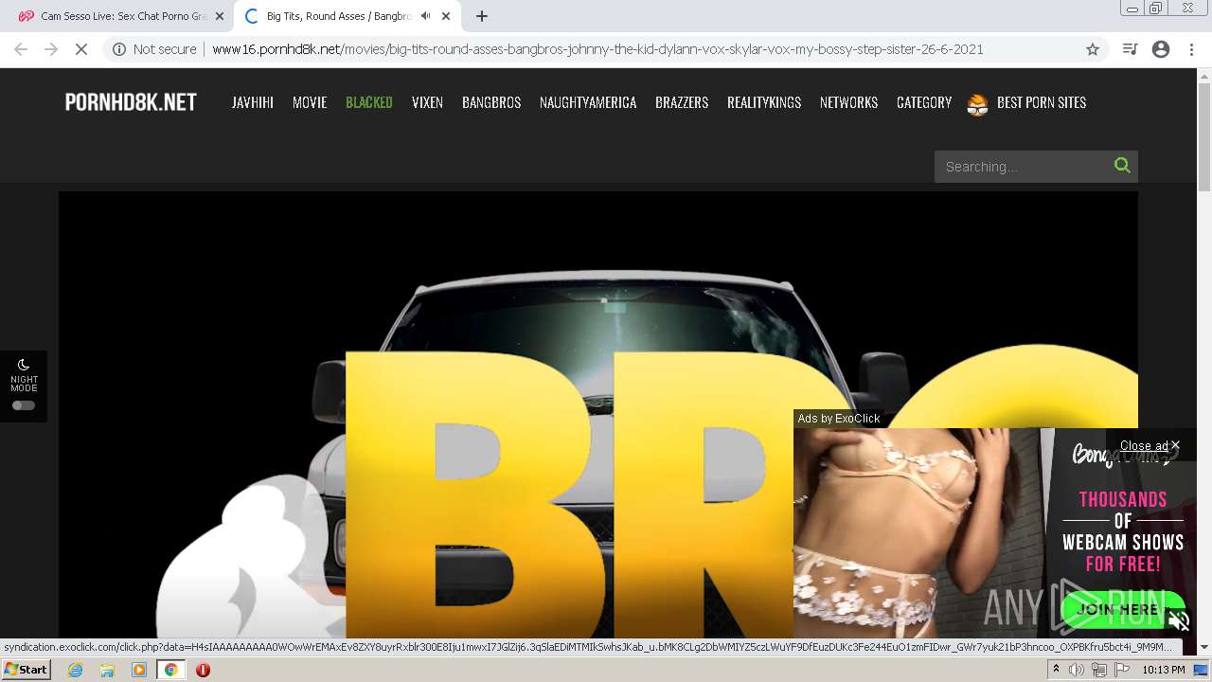Open the VIXEN menu item

click(427, 102)
